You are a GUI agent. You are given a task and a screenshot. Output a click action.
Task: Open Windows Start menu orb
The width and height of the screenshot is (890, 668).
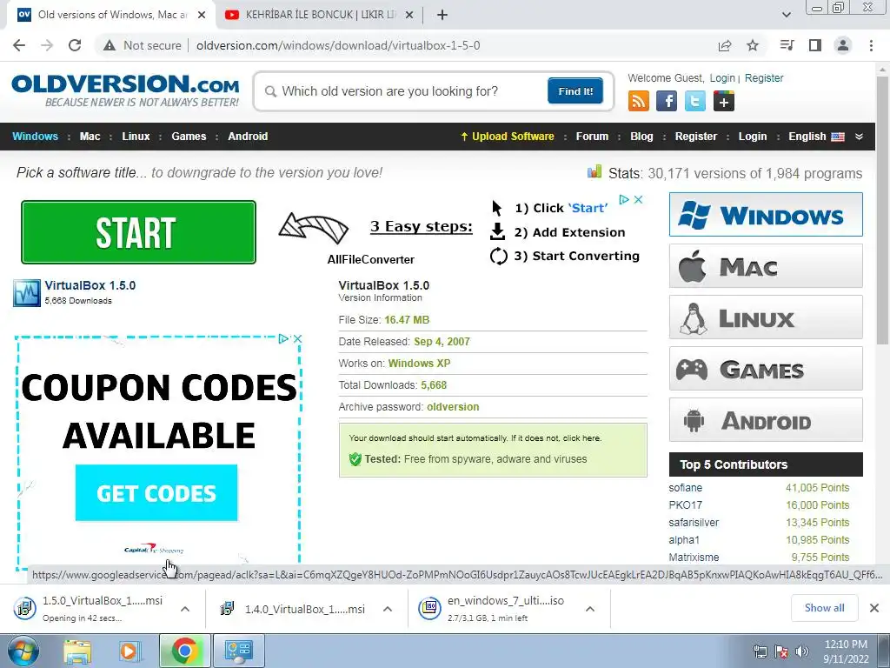point(23,651)
